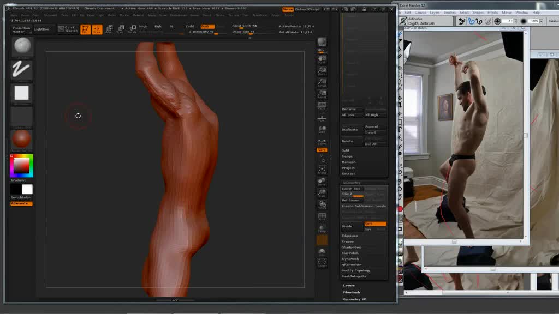Click the L.Sym icon
Image resolution: width=559 pixels, height=314 pixels.
[322, 141]
